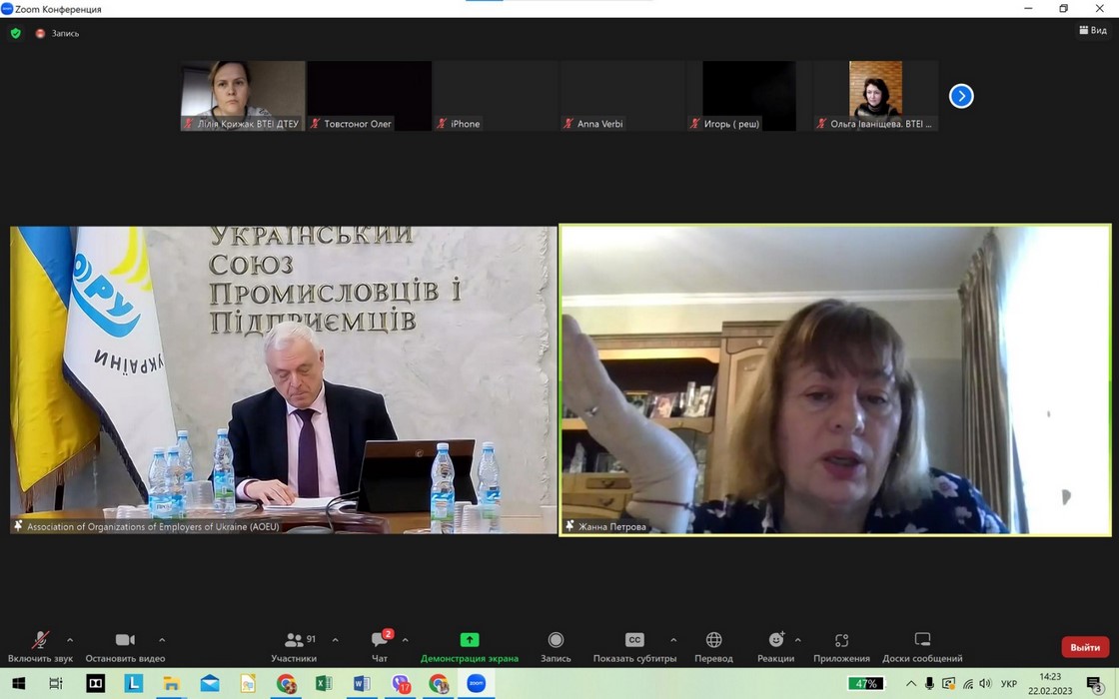Open the Translation globe icon
The height and width of the screenshot is (699, 1119).
(x=713, y=645)
